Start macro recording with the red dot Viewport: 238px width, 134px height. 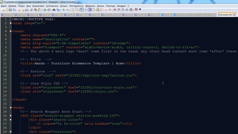115,10
